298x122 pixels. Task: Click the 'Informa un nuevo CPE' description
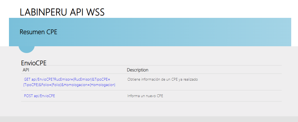(x=145, y=96)
